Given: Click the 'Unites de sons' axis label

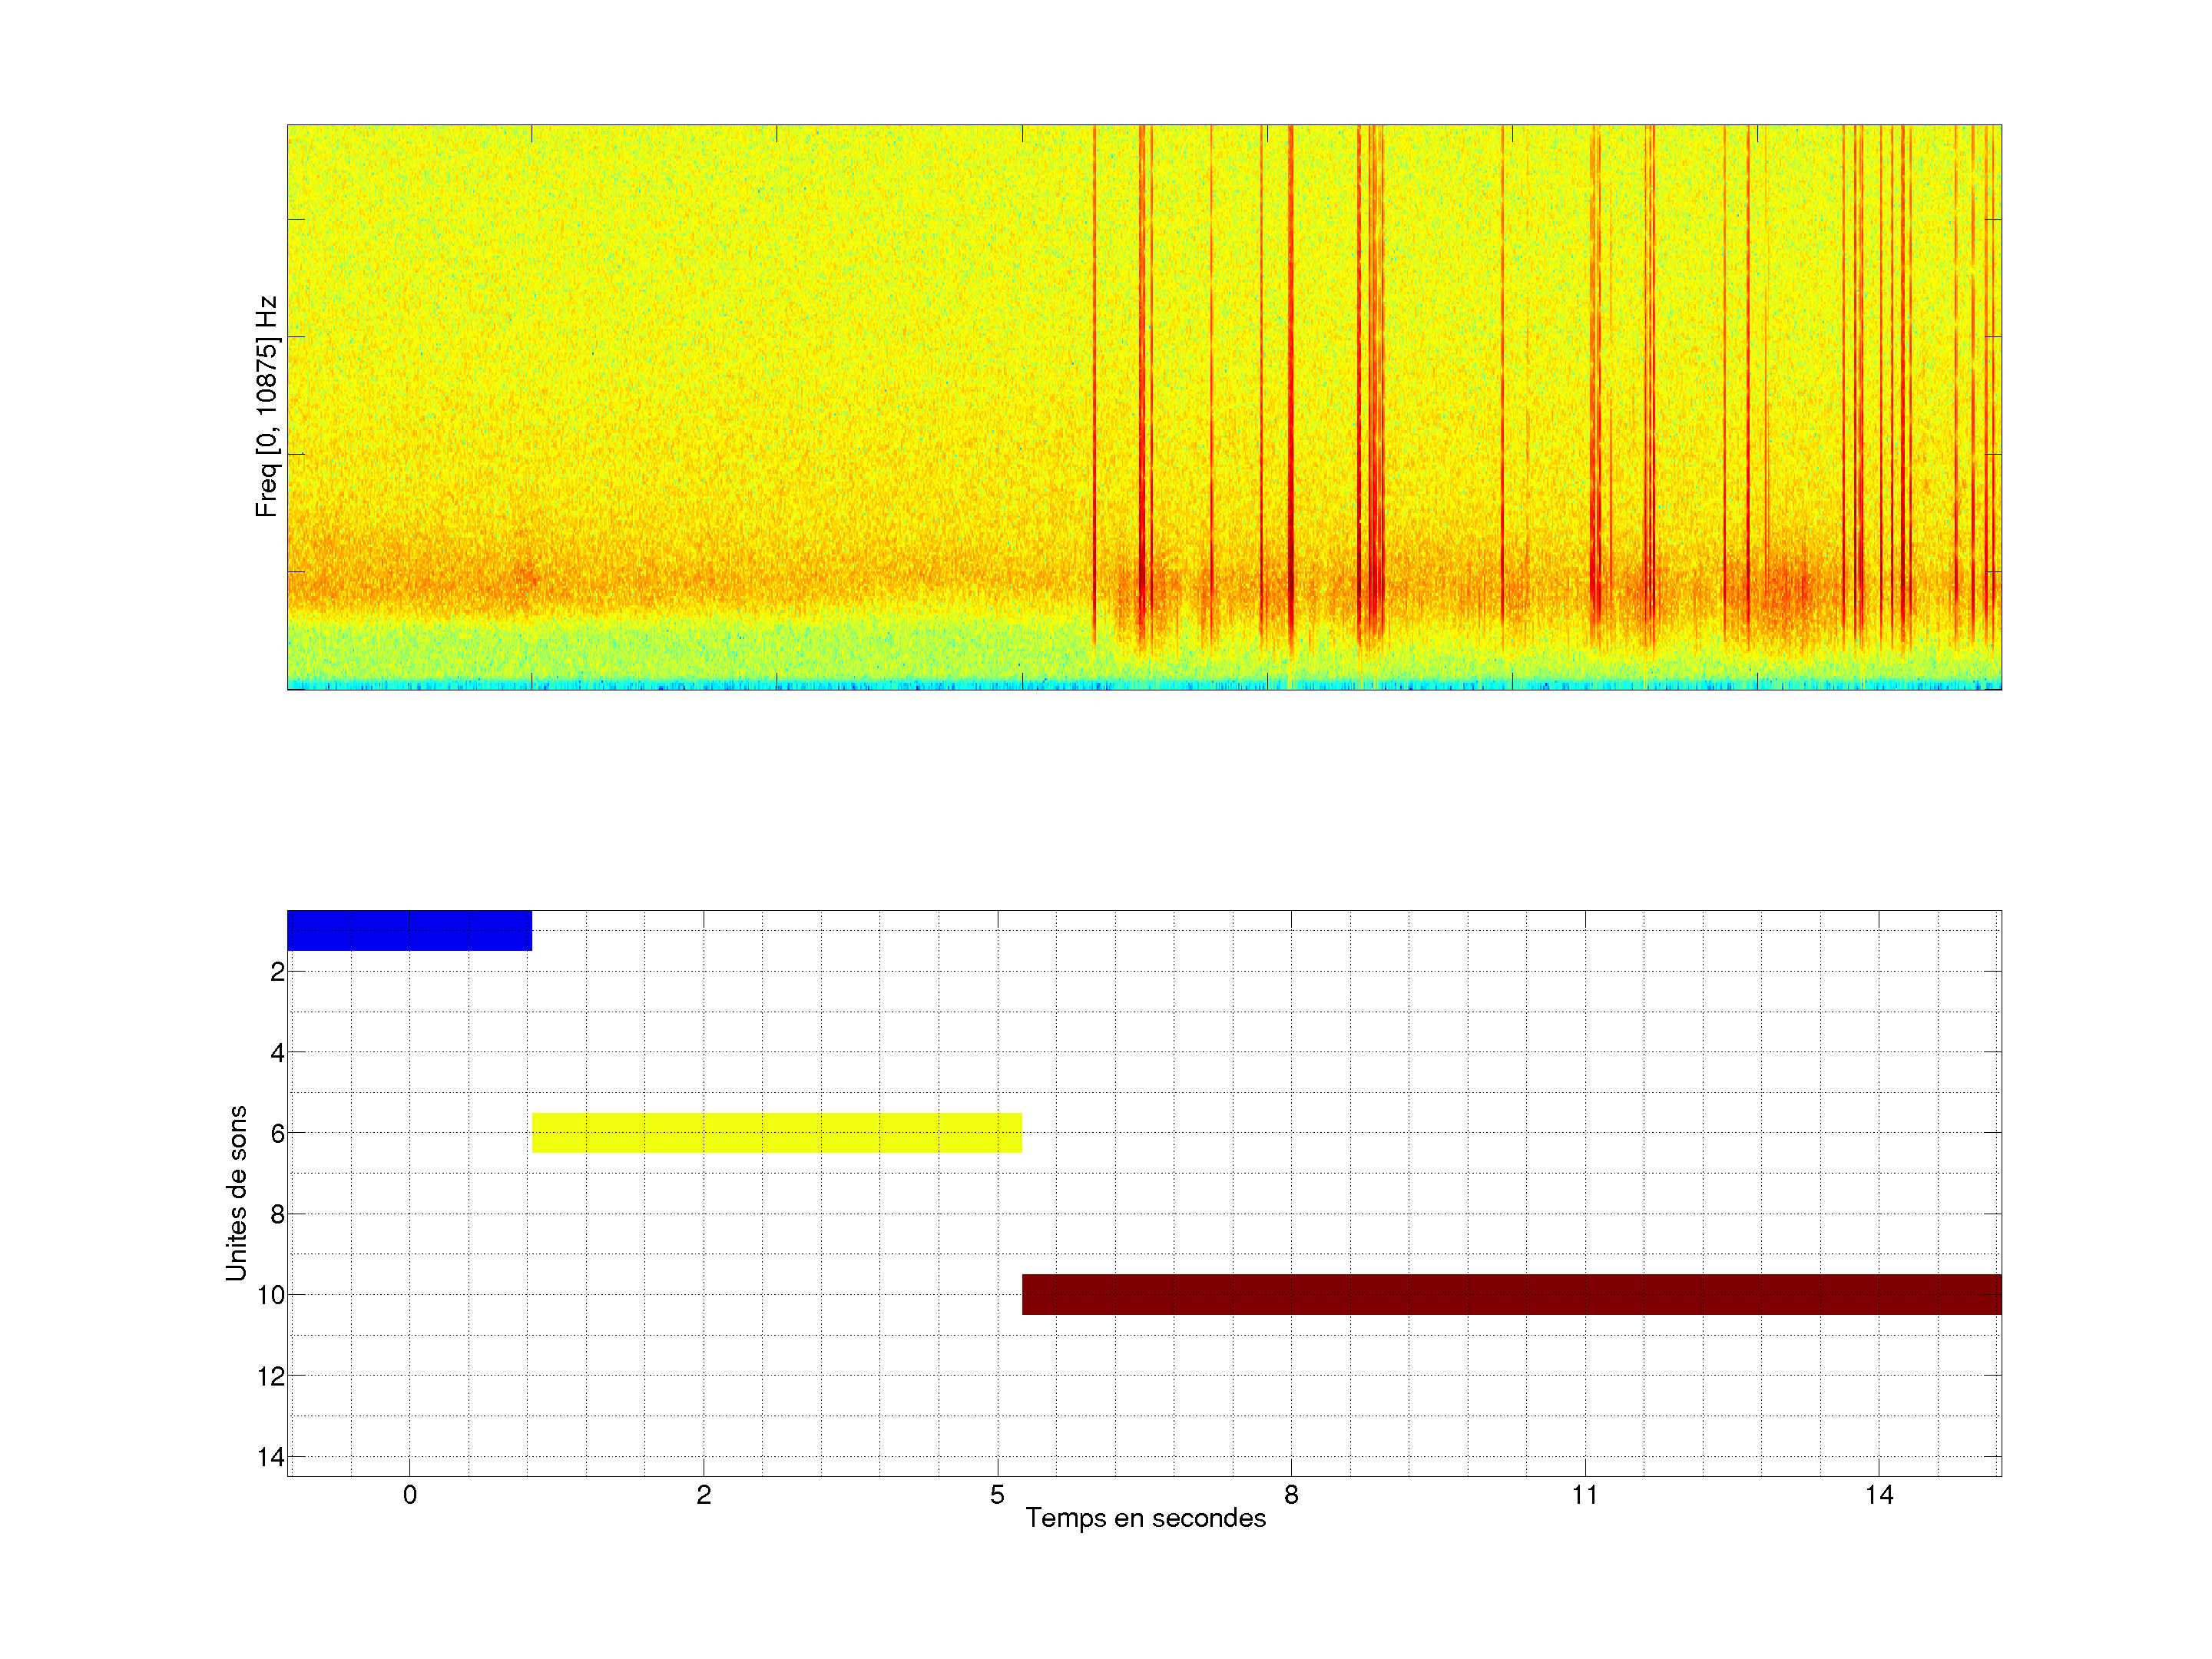Looking at the screenshot, I should click(x=236, y=1193).
